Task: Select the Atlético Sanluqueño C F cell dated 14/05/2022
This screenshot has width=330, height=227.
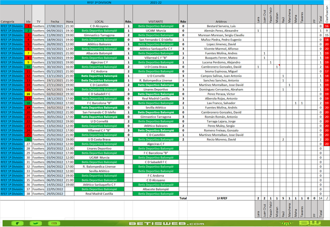Action: (99, 185)
